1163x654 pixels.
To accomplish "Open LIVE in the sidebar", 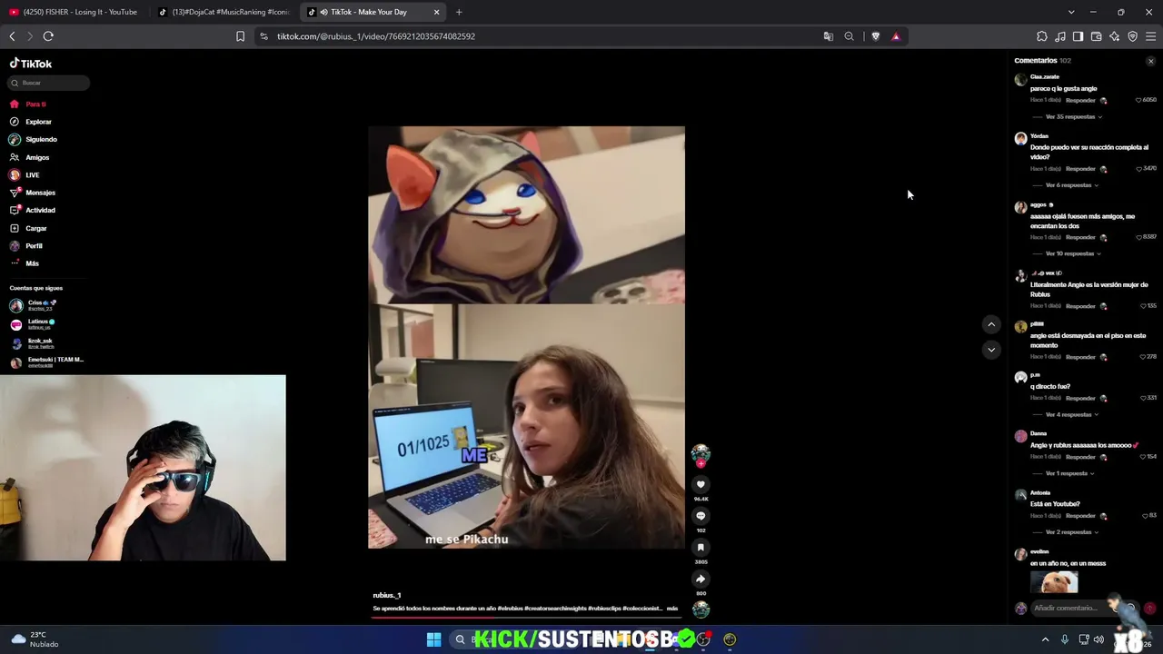I will tap(25, 175).
